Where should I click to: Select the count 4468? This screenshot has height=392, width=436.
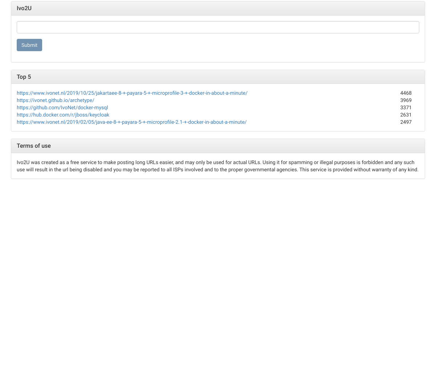(x=406, y=93)
